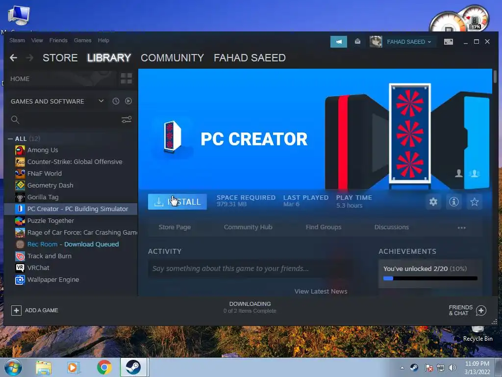502x377 pixels.
Task: Open the Games menu
Action: (x=82, y=40)
